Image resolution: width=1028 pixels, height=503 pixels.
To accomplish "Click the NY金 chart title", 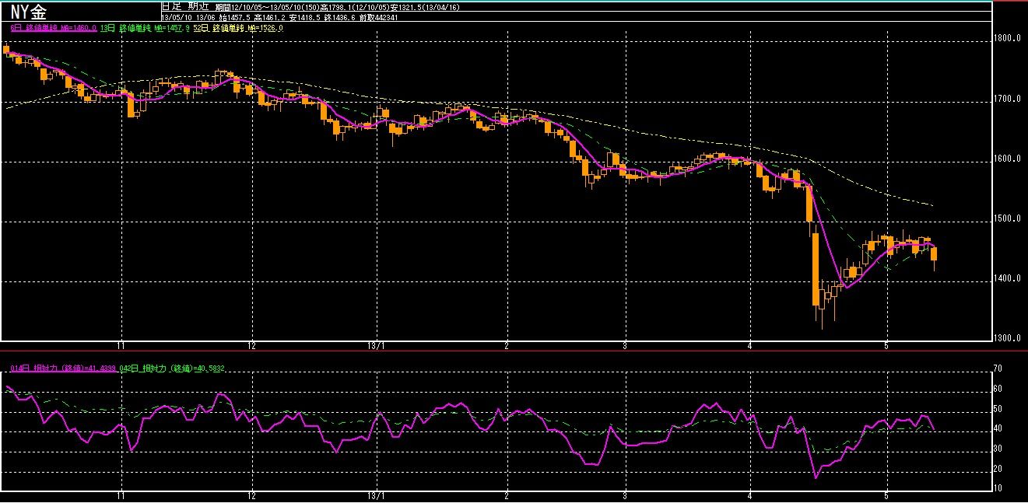I will (30, 11).
